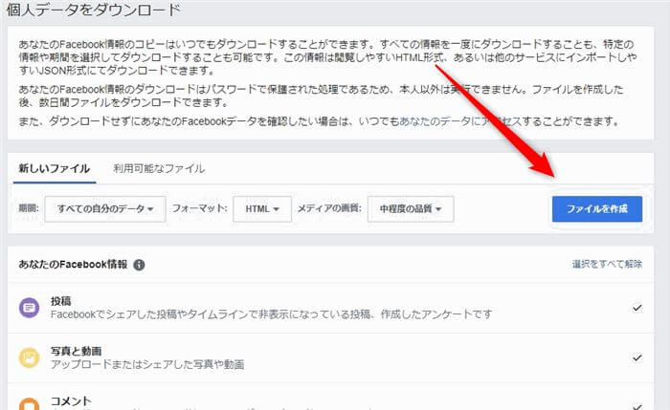Screen dimensions: 670x410
Task: Click the purple 投稿 posts icon
Action: coord(29,308)
